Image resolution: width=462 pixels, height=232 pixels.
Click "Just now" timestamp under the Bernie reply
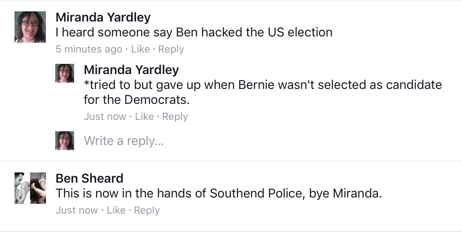[x=105, y=117]
